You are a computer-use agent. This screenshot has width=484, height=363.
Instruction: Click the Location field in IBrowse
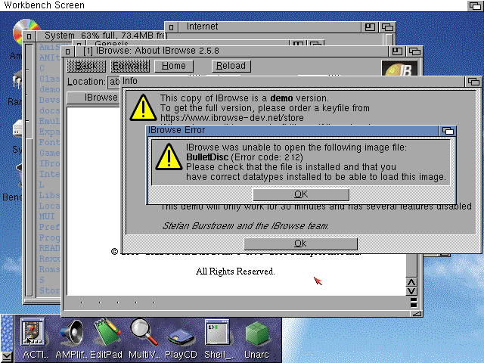(x=113, y=82)
